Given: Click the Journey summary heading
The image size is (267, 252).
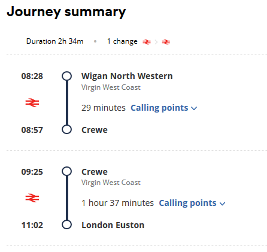Looking at the screenshot, I should click(66, 12).
